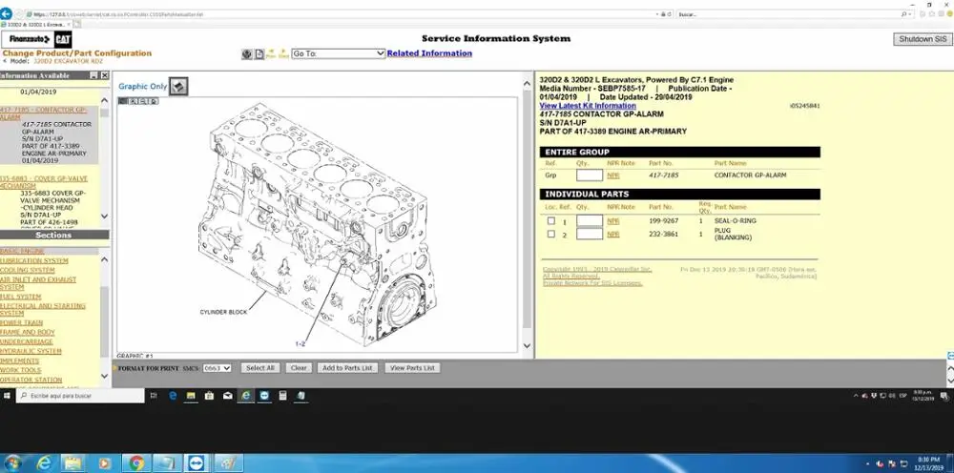The image size is (954, 473).
Task: Switch to TeamViewer on the outer taskbar
Action: coord(197,463)
